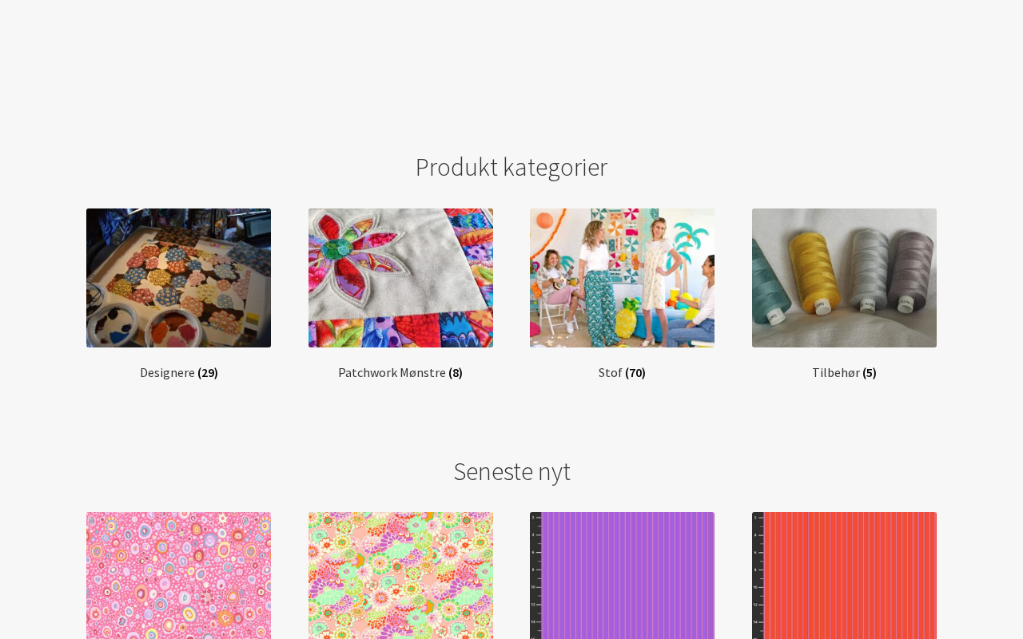This screenshot has width=1023, height=639.
Task: Follow the Patchwork Mønstre text link
Action: tap(392, 372)
